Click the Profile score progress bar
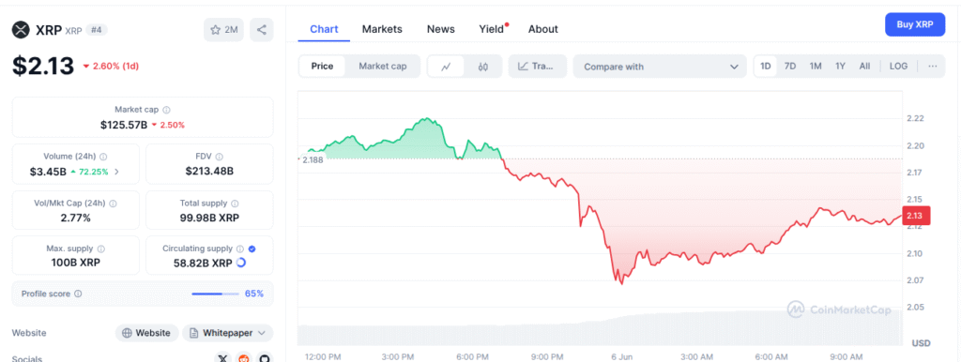 click(215, 294)
